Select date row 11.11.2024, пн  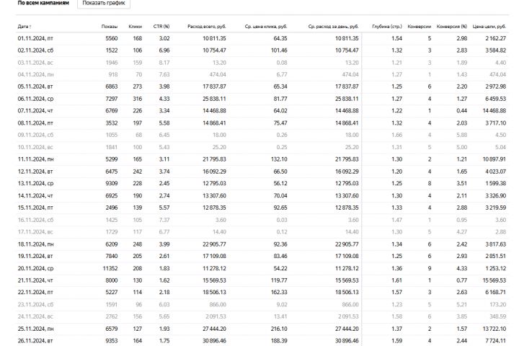[x=35, y=159]
